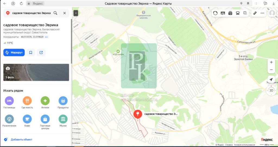Show user photos layer on map
This screenshot has width=278, height=147.
pyautogui.click(x=230, y=13)
